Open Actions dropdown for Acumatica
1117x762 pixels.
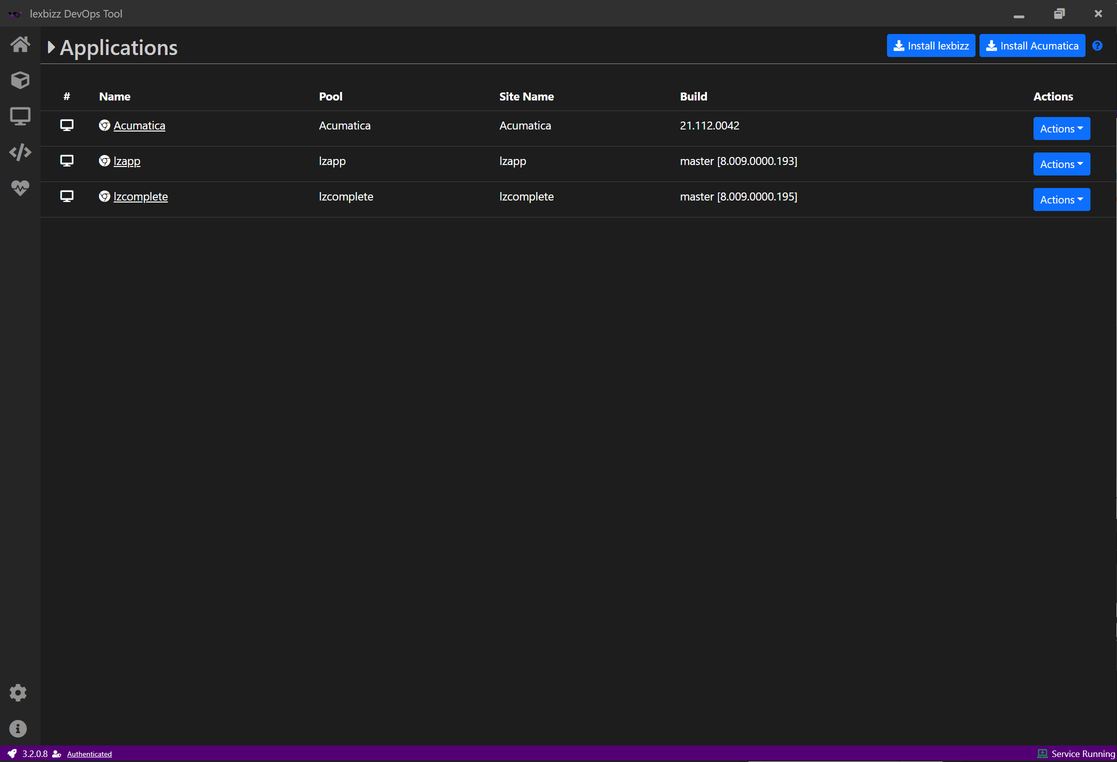coord(1061,128)
